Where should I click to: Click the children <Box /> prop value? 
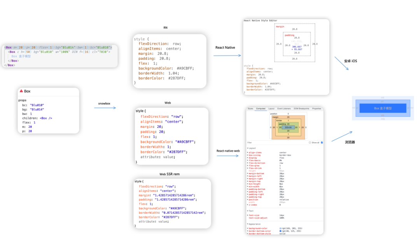tap(46, 118)
